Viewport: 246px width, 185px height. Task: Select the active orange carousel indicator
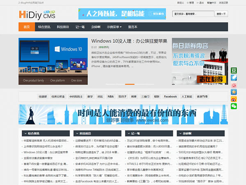[130, 84]
